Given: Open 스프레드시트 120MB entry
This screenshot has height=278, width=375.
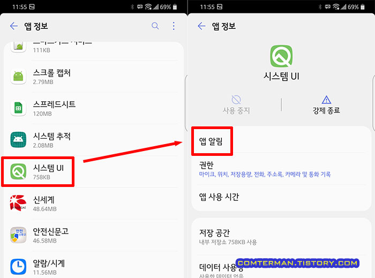Looking at the screenshot, I should pos(94,108).
